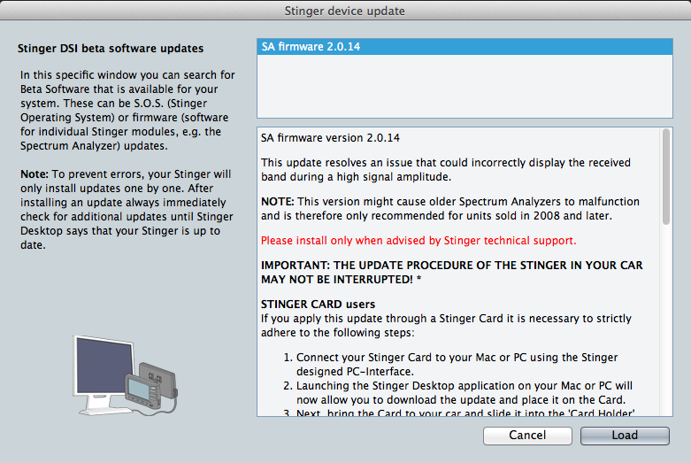
Task: Click the 'SA firmware version 2.0.14' heading
Action: tap(330, 137)
